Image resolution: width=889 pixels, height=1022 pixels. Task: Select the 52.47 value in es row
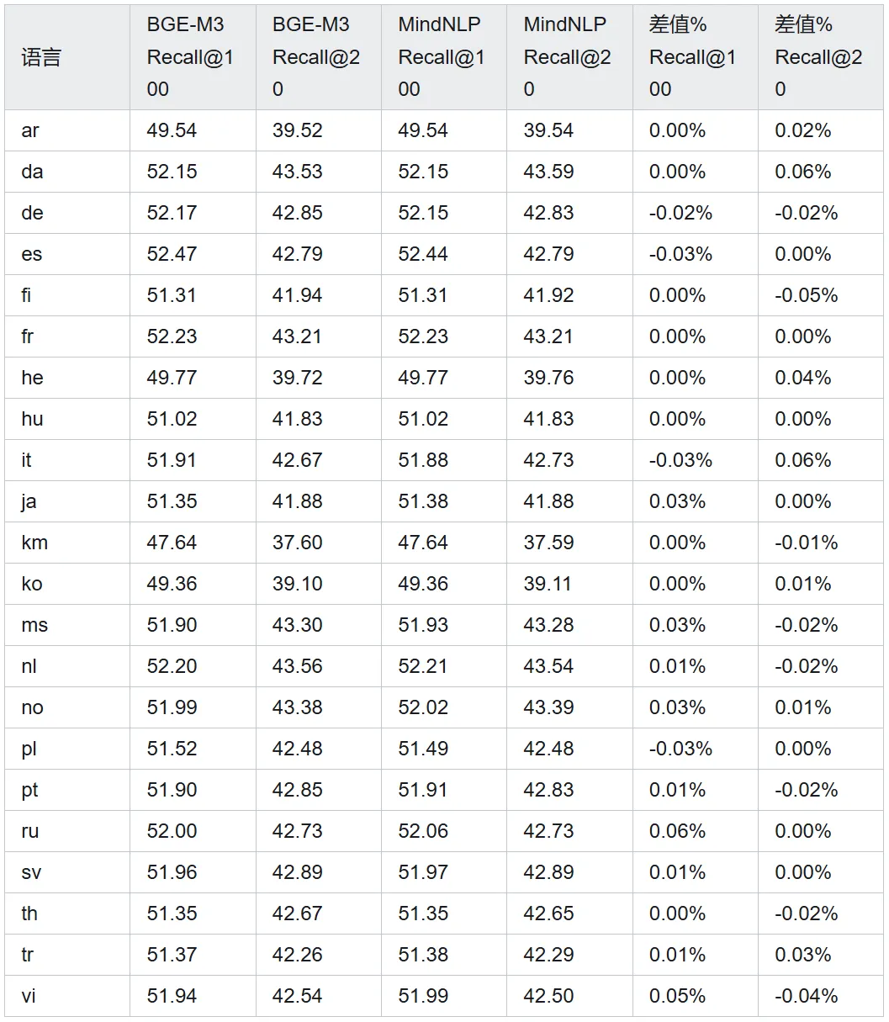[x=172, y=254]
